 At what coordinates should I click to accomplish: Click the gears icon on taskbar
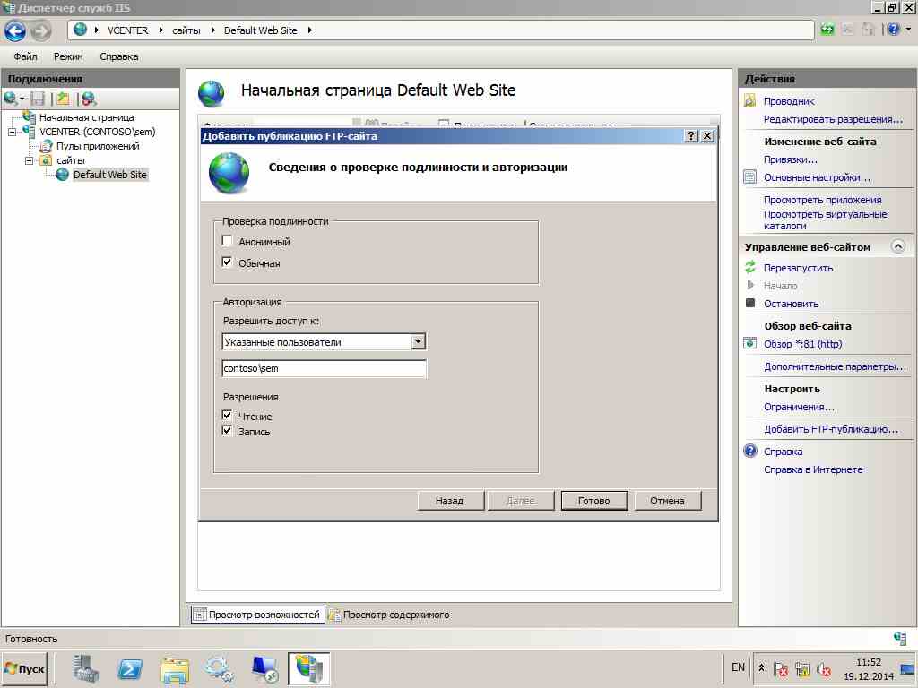[x=219, y=669]
